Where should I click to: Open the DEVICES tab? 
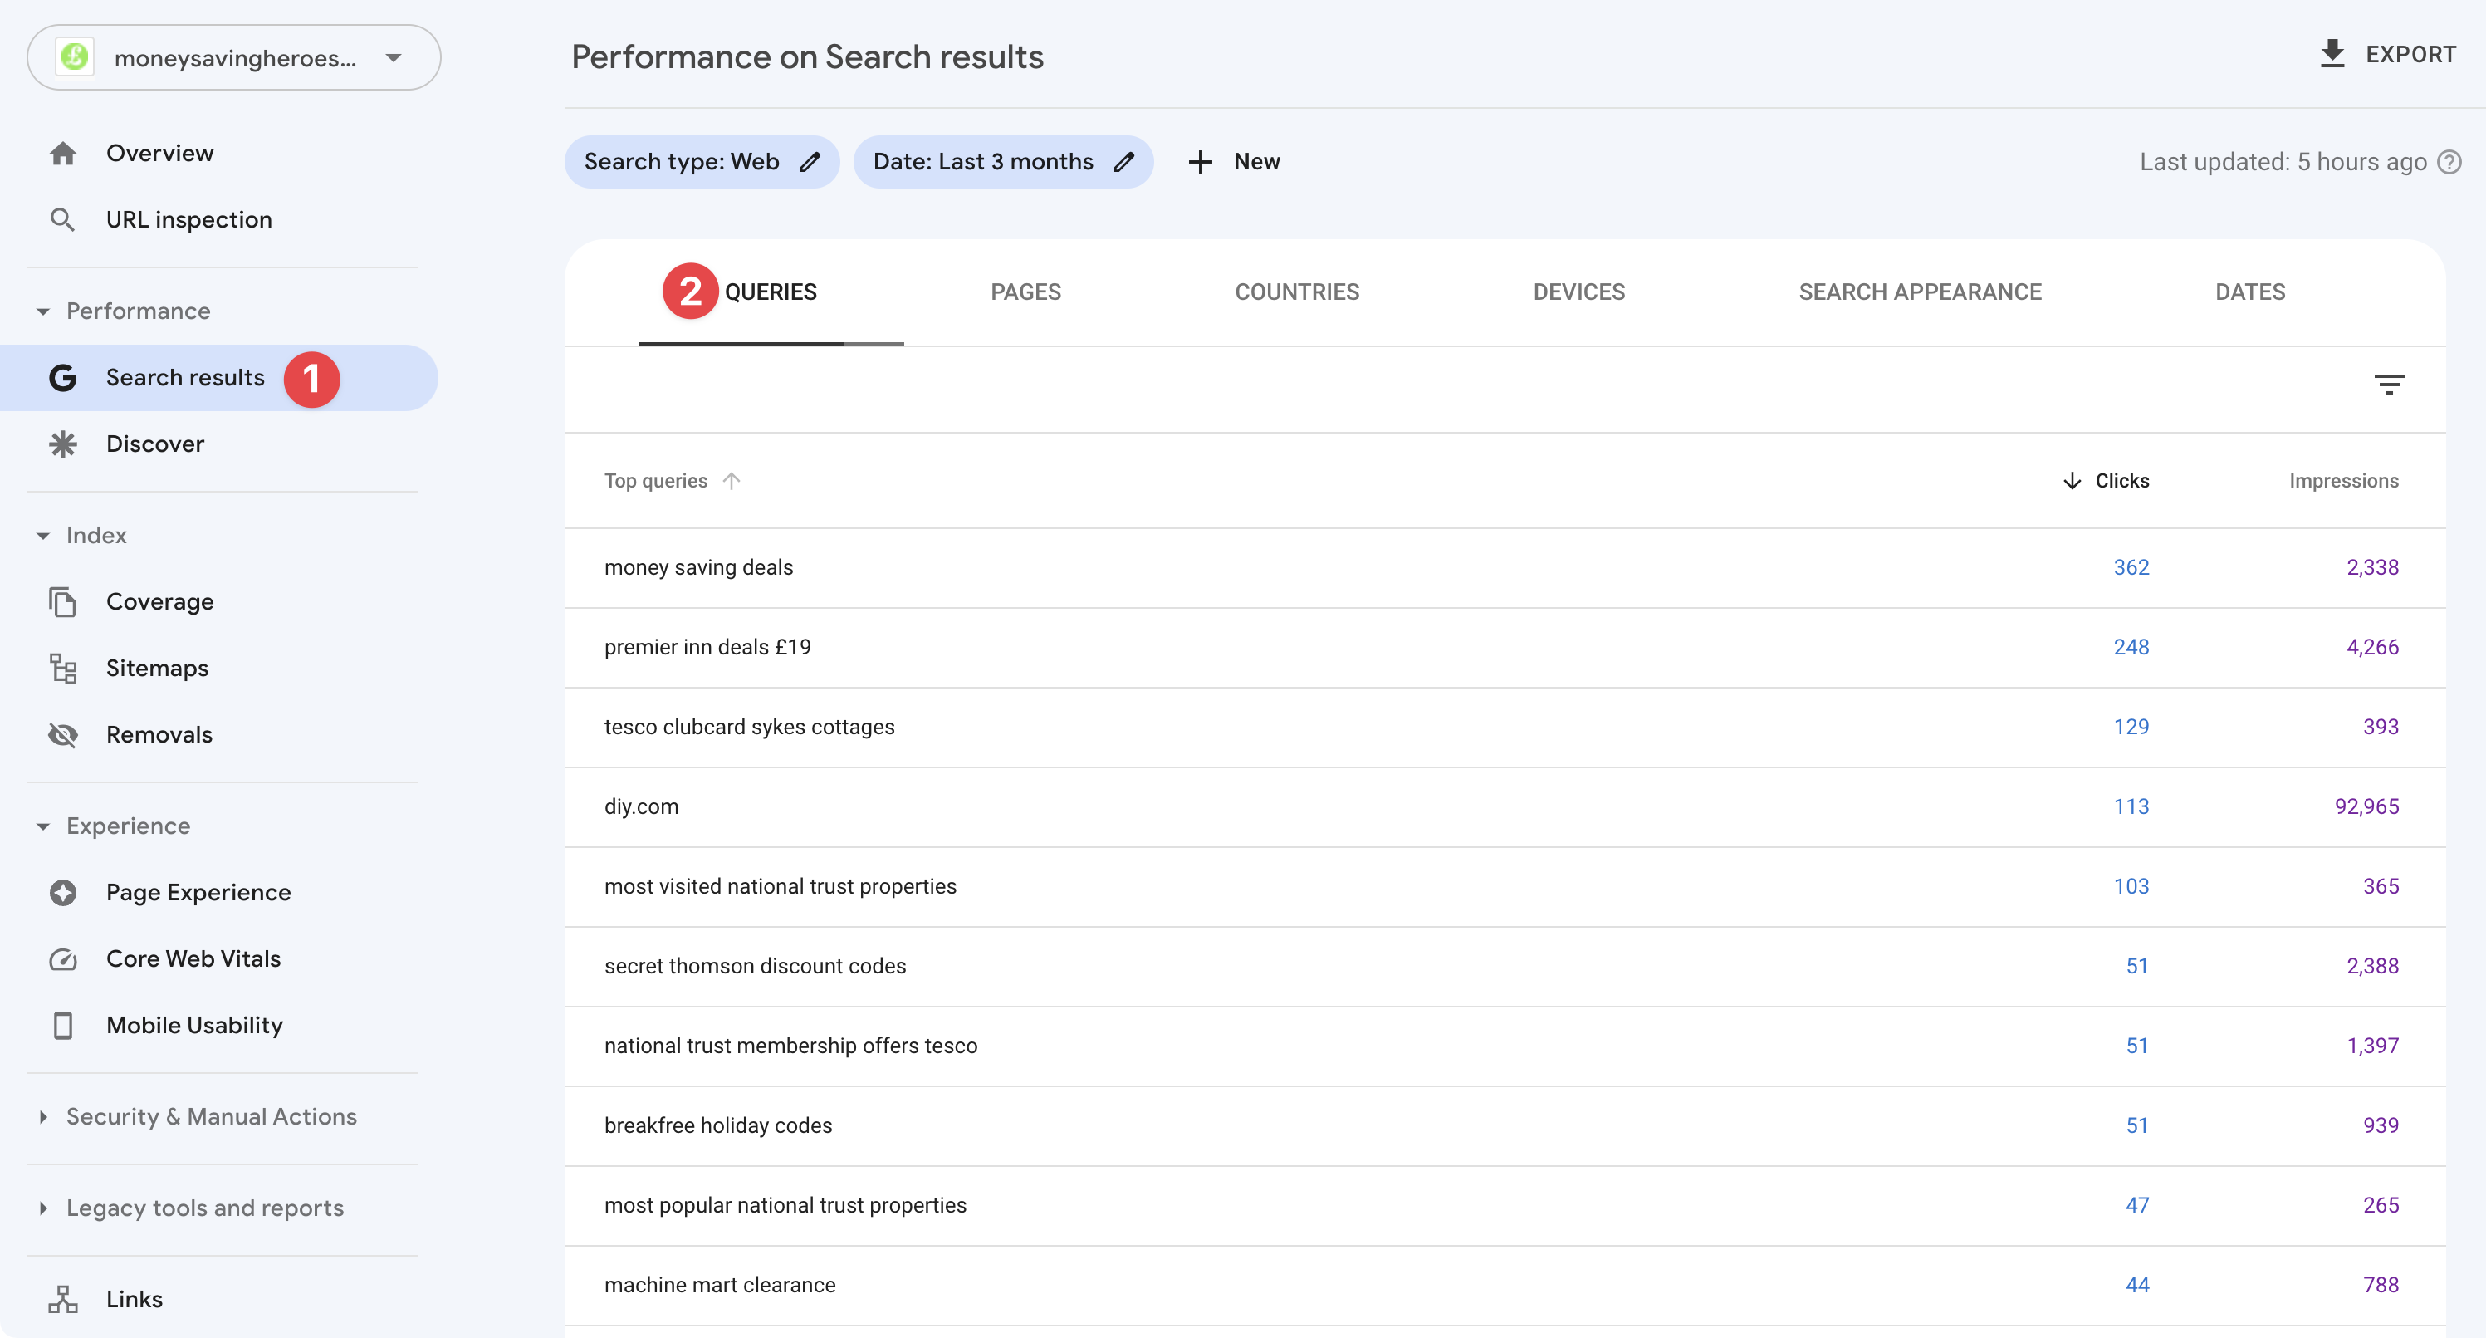(1578, 292)
